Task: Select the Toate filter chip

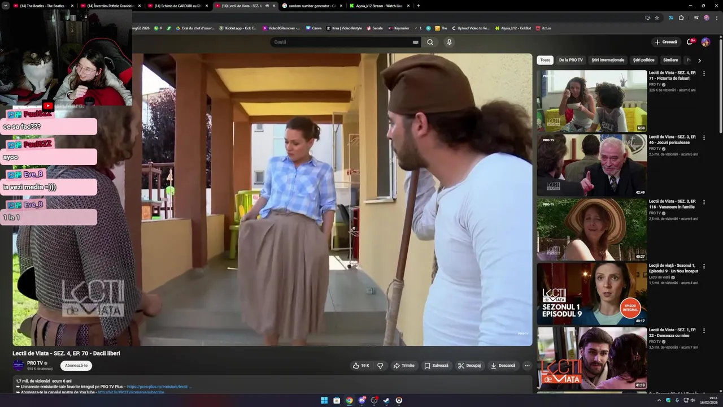Action: coord(545,60)
